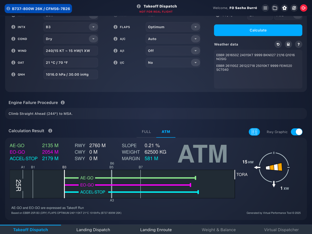Open weather data help via the question mark icon
312x234 pixels.
point(298,44)
